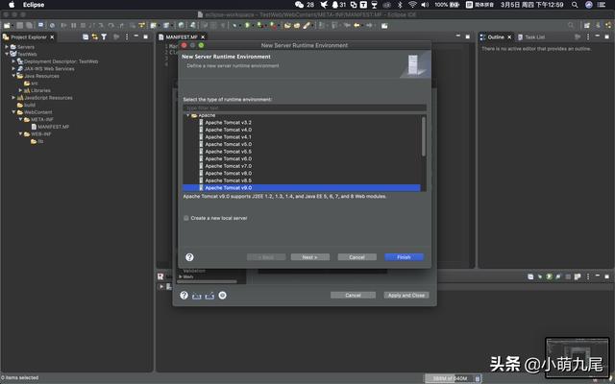Collapse the TestWeb project node
The height and width of the screenshot is (384, 615).
pos(7,54)
